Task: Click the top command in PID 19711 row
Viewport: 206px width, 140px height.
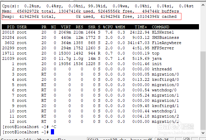Action: tap(155, 53)
